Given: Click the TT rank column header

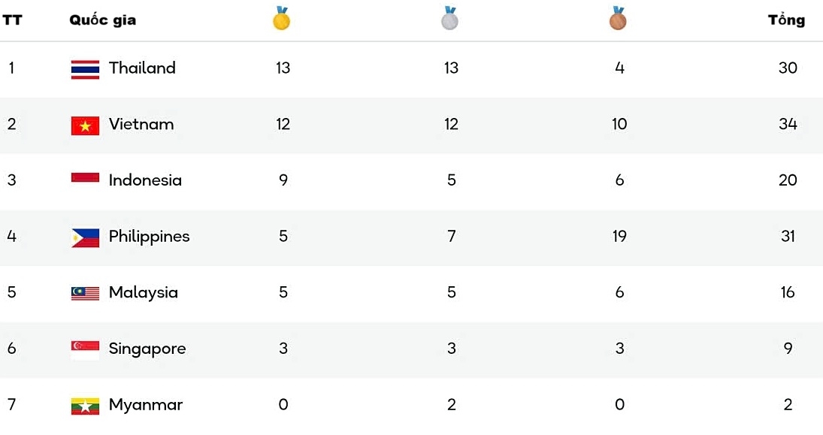Looking at the screenshot, I should (12, 20).
